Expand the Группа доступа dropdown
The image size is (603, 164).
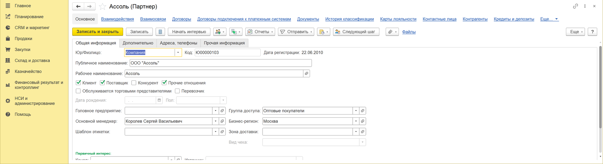(356, 111)
